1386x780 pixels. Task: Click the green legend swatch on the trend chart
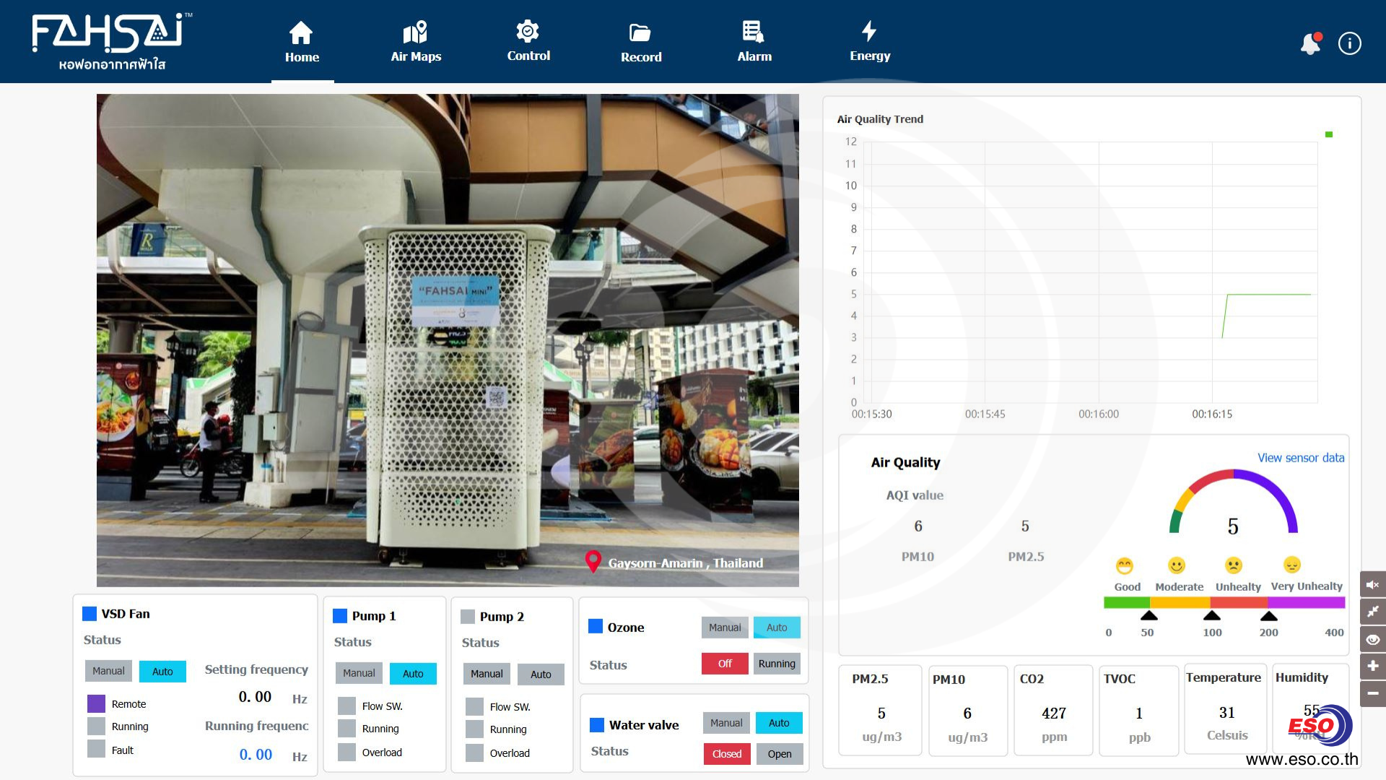1328,134
